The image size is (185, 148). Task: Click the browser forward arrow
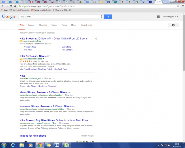click(x=7, y=6)
